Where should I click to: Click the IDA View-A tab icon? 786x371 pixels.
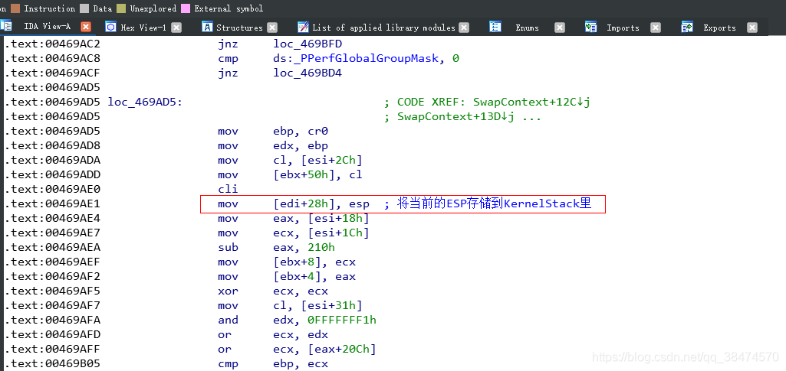(x=6, y=27)
